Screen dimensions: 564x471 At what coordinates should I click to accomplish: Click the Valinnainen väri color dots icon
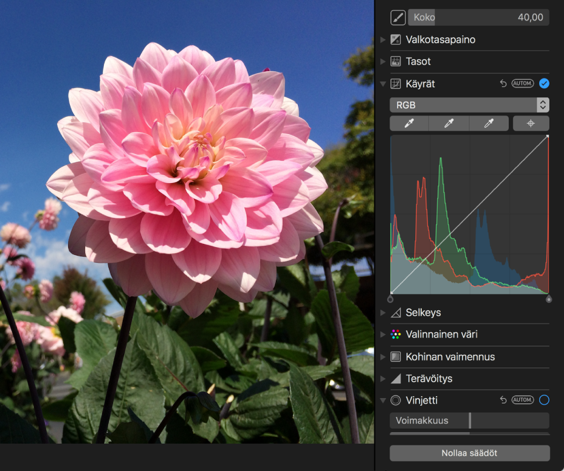pyautogui.click(x=396, y=335)
